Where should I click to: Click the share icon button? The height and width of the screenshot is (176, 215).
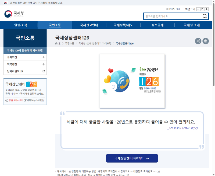pyautogui.click(x=198, y=41)
